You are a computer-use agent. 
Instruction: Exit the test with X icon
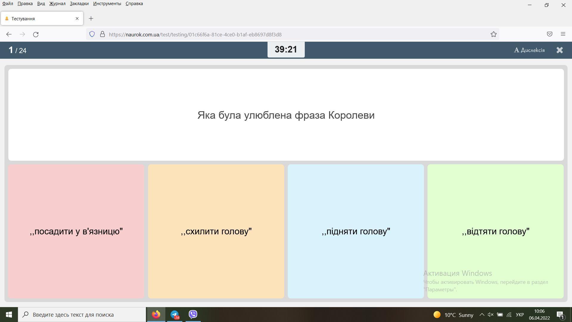559,50
